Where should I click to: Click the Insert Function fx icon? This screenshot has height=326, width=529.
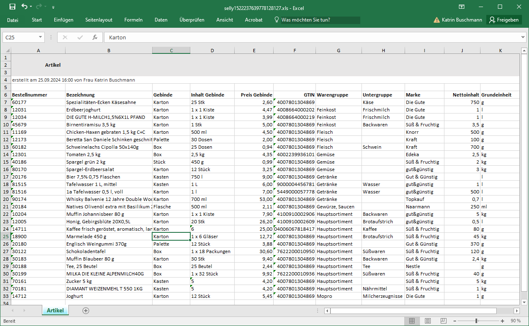[x=95, y=37]
